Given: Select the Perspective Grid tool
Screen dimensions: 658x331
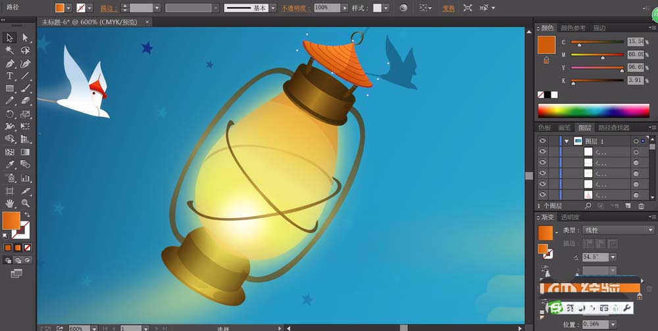Looking at the screenshot, I should tap(25, 139).
